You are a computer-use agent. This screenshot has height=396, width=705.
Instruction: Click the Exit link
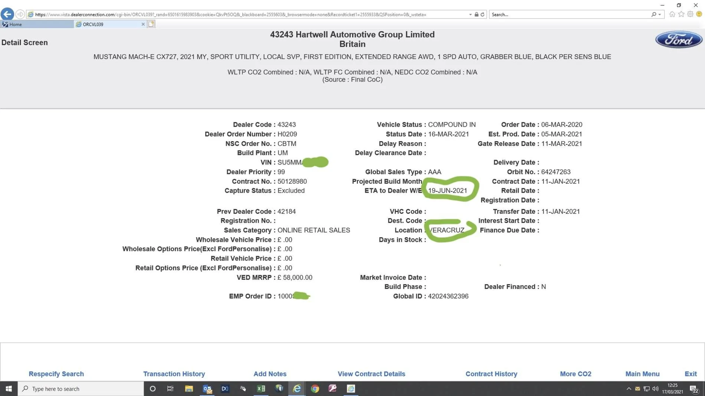pyautogui.click(x=691, y=374)
